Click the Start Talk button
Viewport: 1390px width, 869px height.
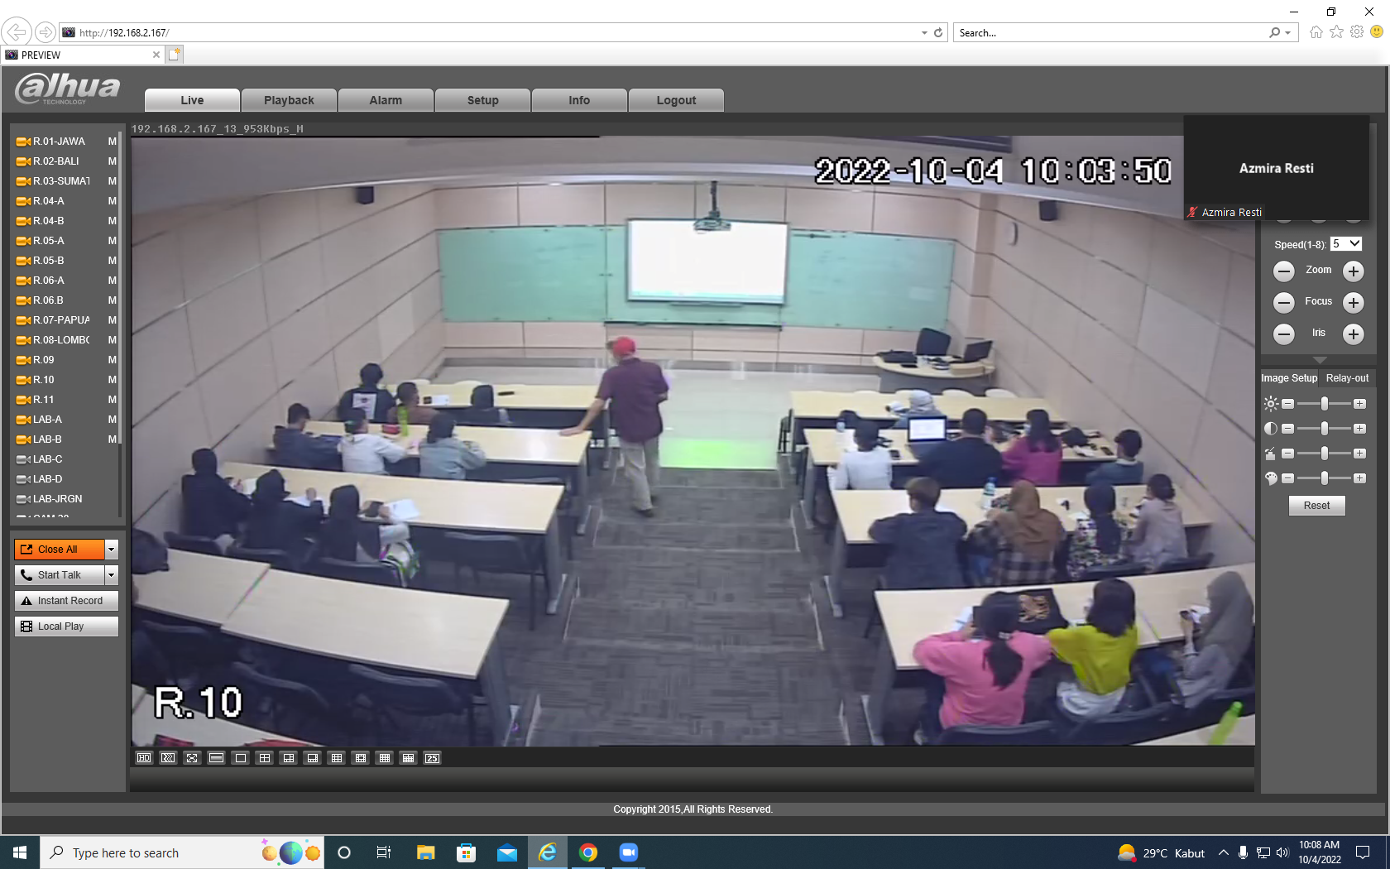click(60, 575)
